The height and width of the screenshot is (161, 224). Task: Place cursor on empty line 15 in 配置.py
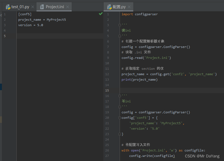(x=172, y=90)
